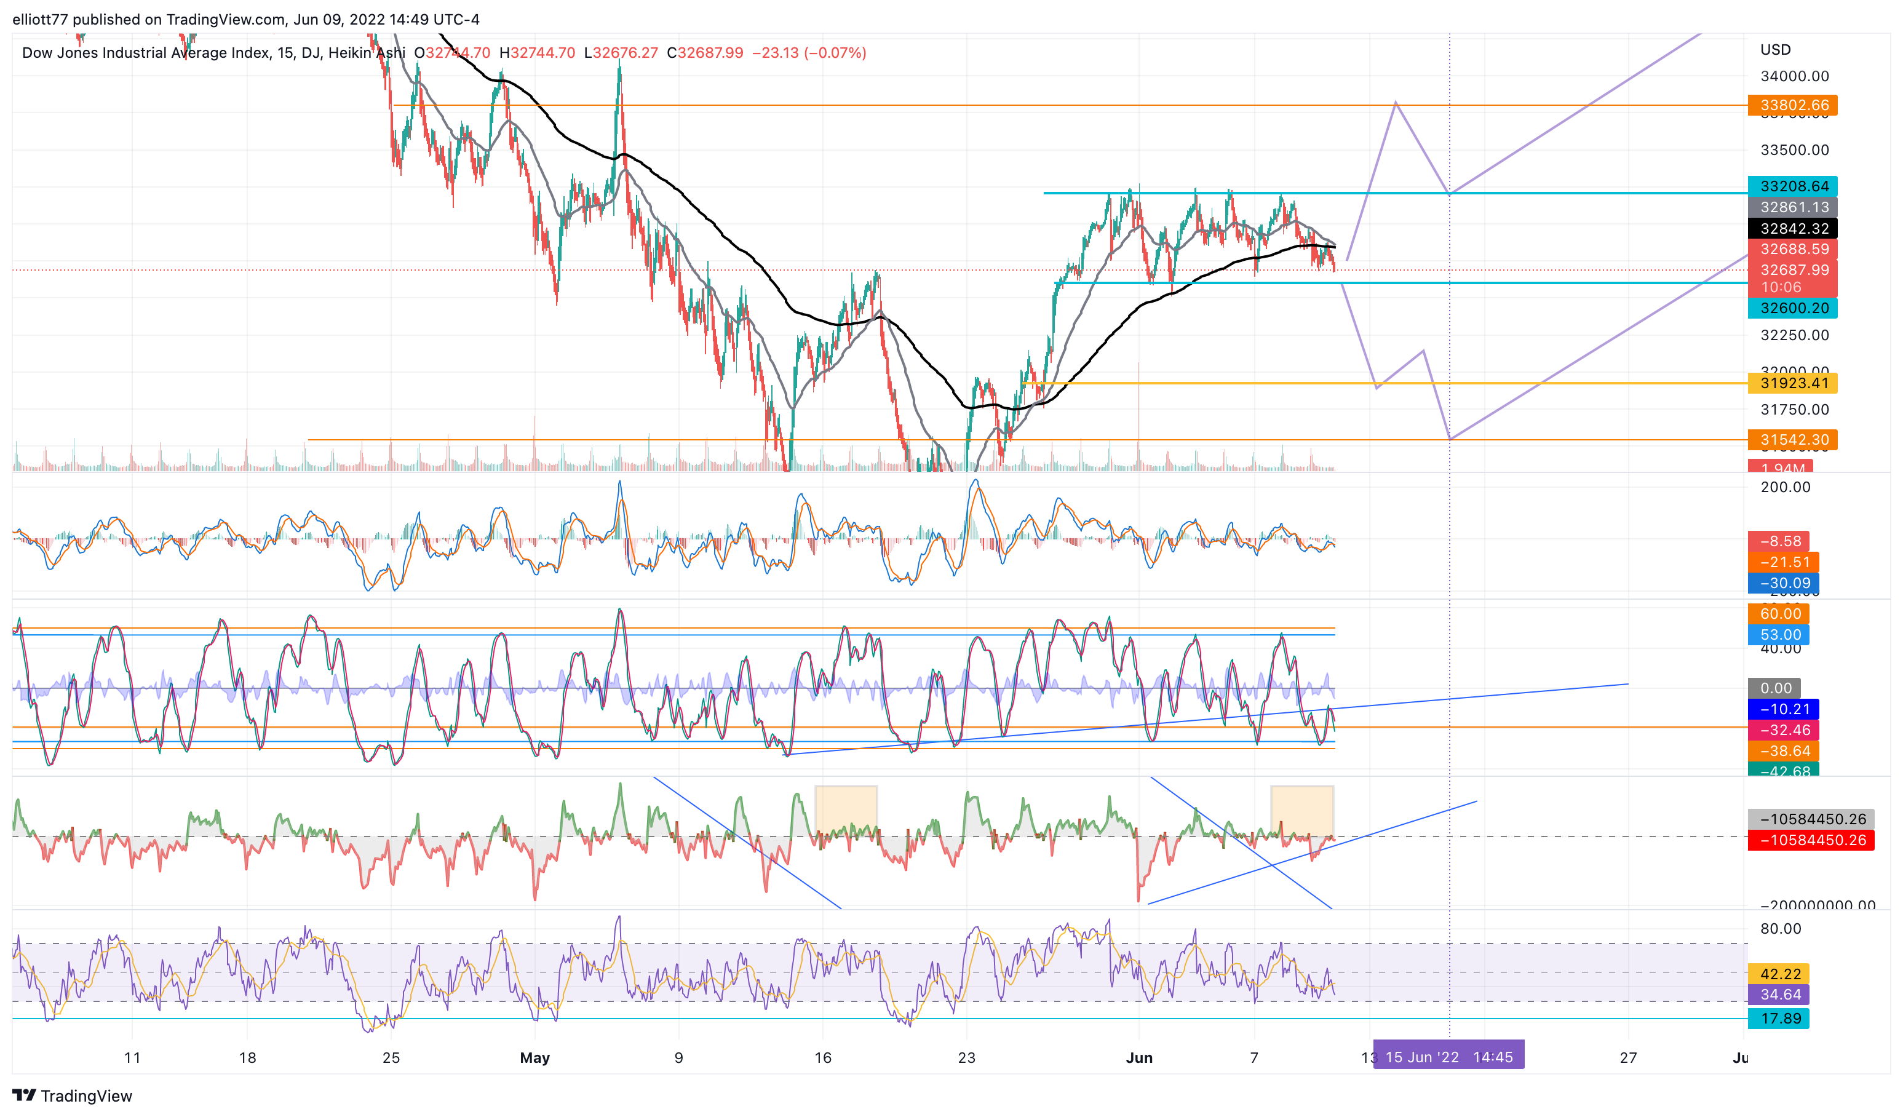Screen dimensions: 1903x1117
Task: Click the 34.64 purple RSI label
Action: point(1778,995)
